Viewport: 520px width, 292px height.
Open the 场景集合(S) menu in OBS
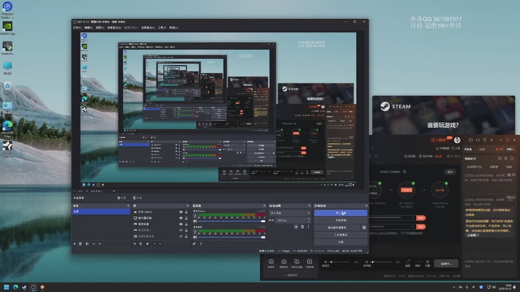pyautogui.click(x=148, y=28)
